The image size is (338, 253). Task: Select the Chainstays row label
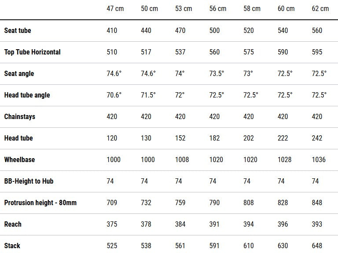(x=19, y=116)
